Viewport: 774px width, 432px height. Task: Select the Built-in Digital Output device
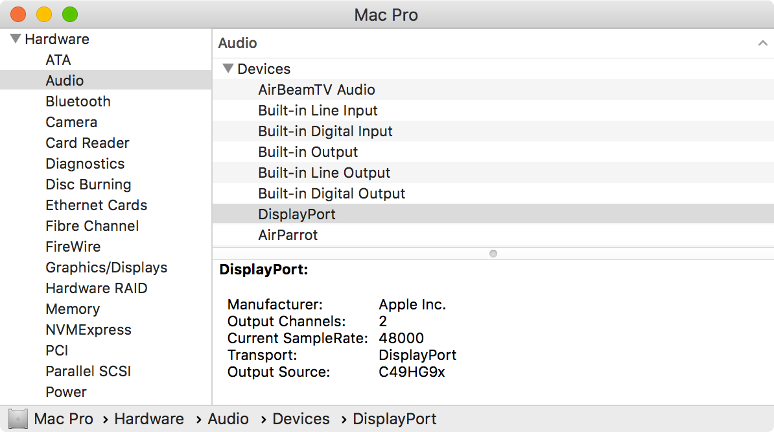point(493,193)
